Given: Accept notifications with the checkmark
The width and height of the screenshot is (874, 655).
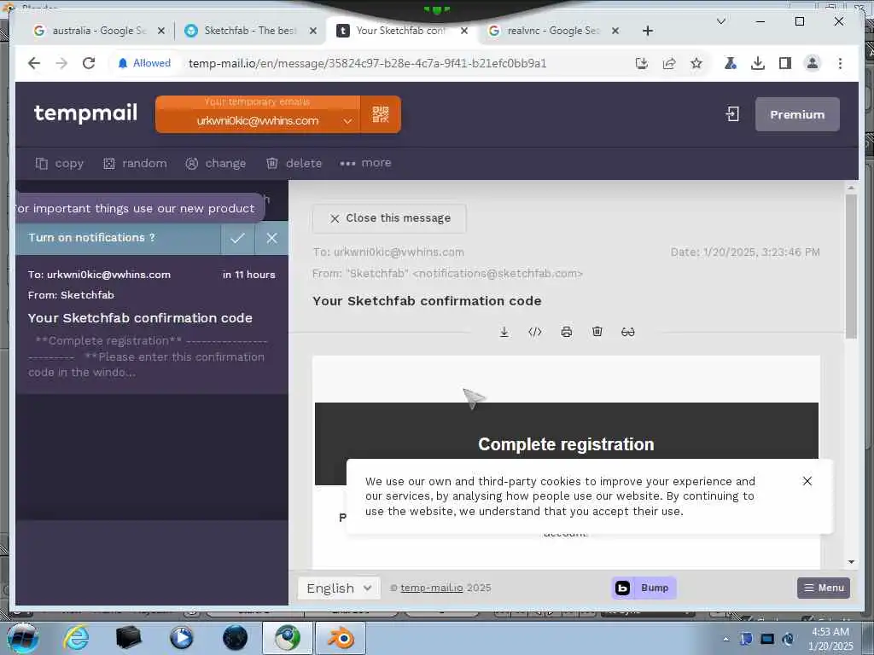Looking at the screenshot, I should (237, 238).
